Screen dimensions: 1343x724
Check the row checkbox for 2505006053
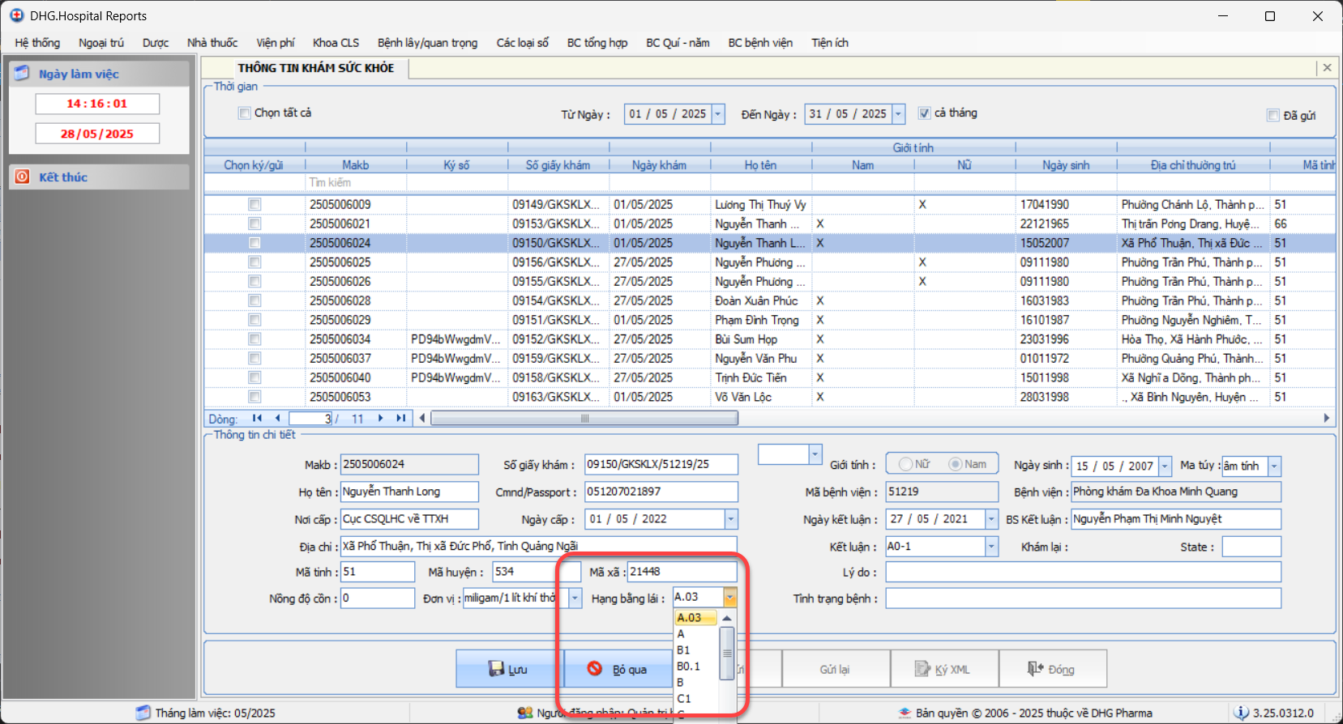(x=254, y=397)
